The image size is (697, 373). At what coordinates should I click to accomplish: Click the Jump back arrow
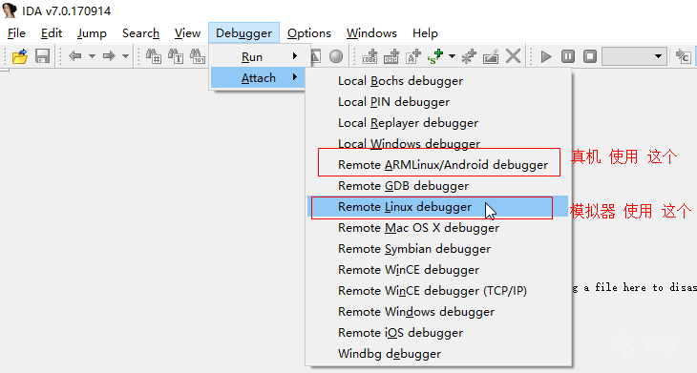(x=75, y=56)
